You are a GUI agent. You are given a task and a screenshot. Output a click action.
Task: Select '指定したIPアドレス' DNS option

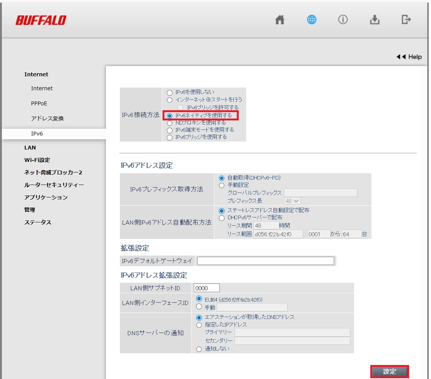(199, 325)
